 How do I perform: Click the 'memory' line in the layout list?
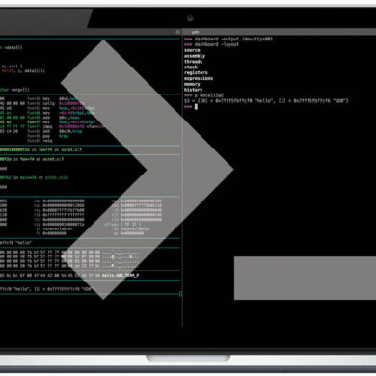[x=192, y=84]
